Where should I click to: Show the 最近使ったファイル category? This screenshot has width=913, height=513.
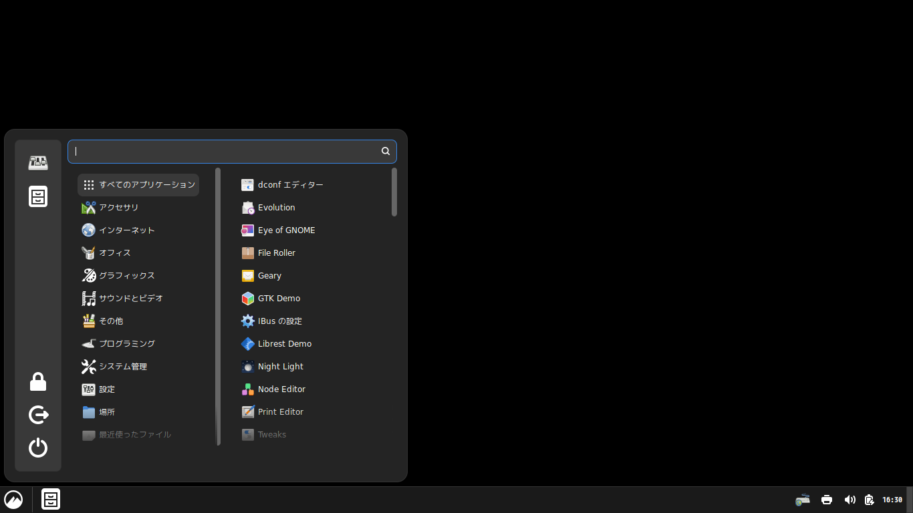[138, 435]
